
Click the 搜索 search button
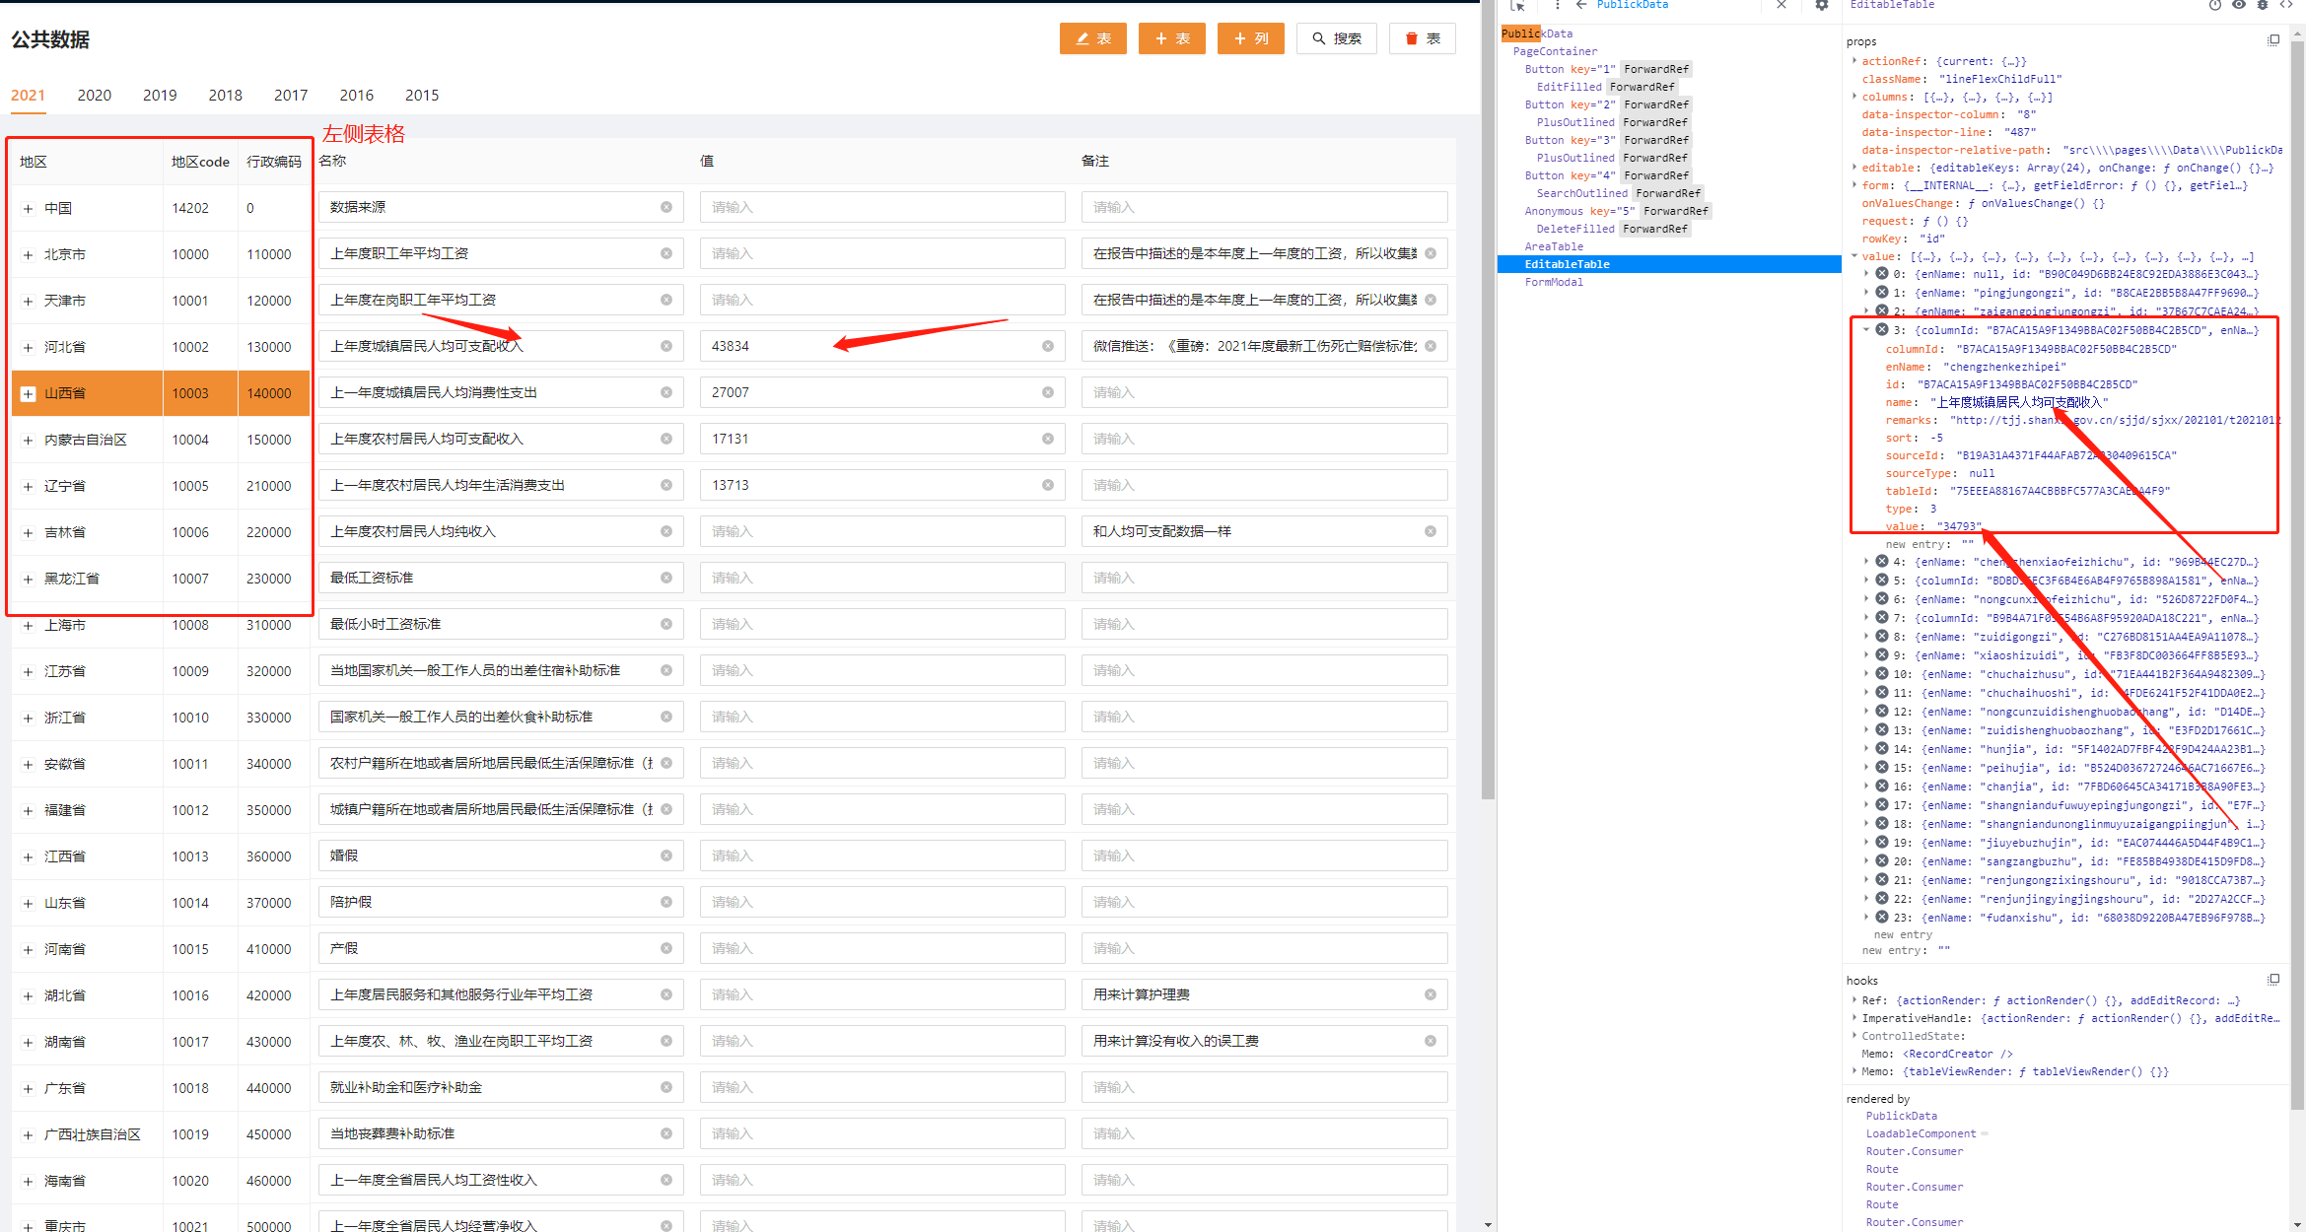1337,38
